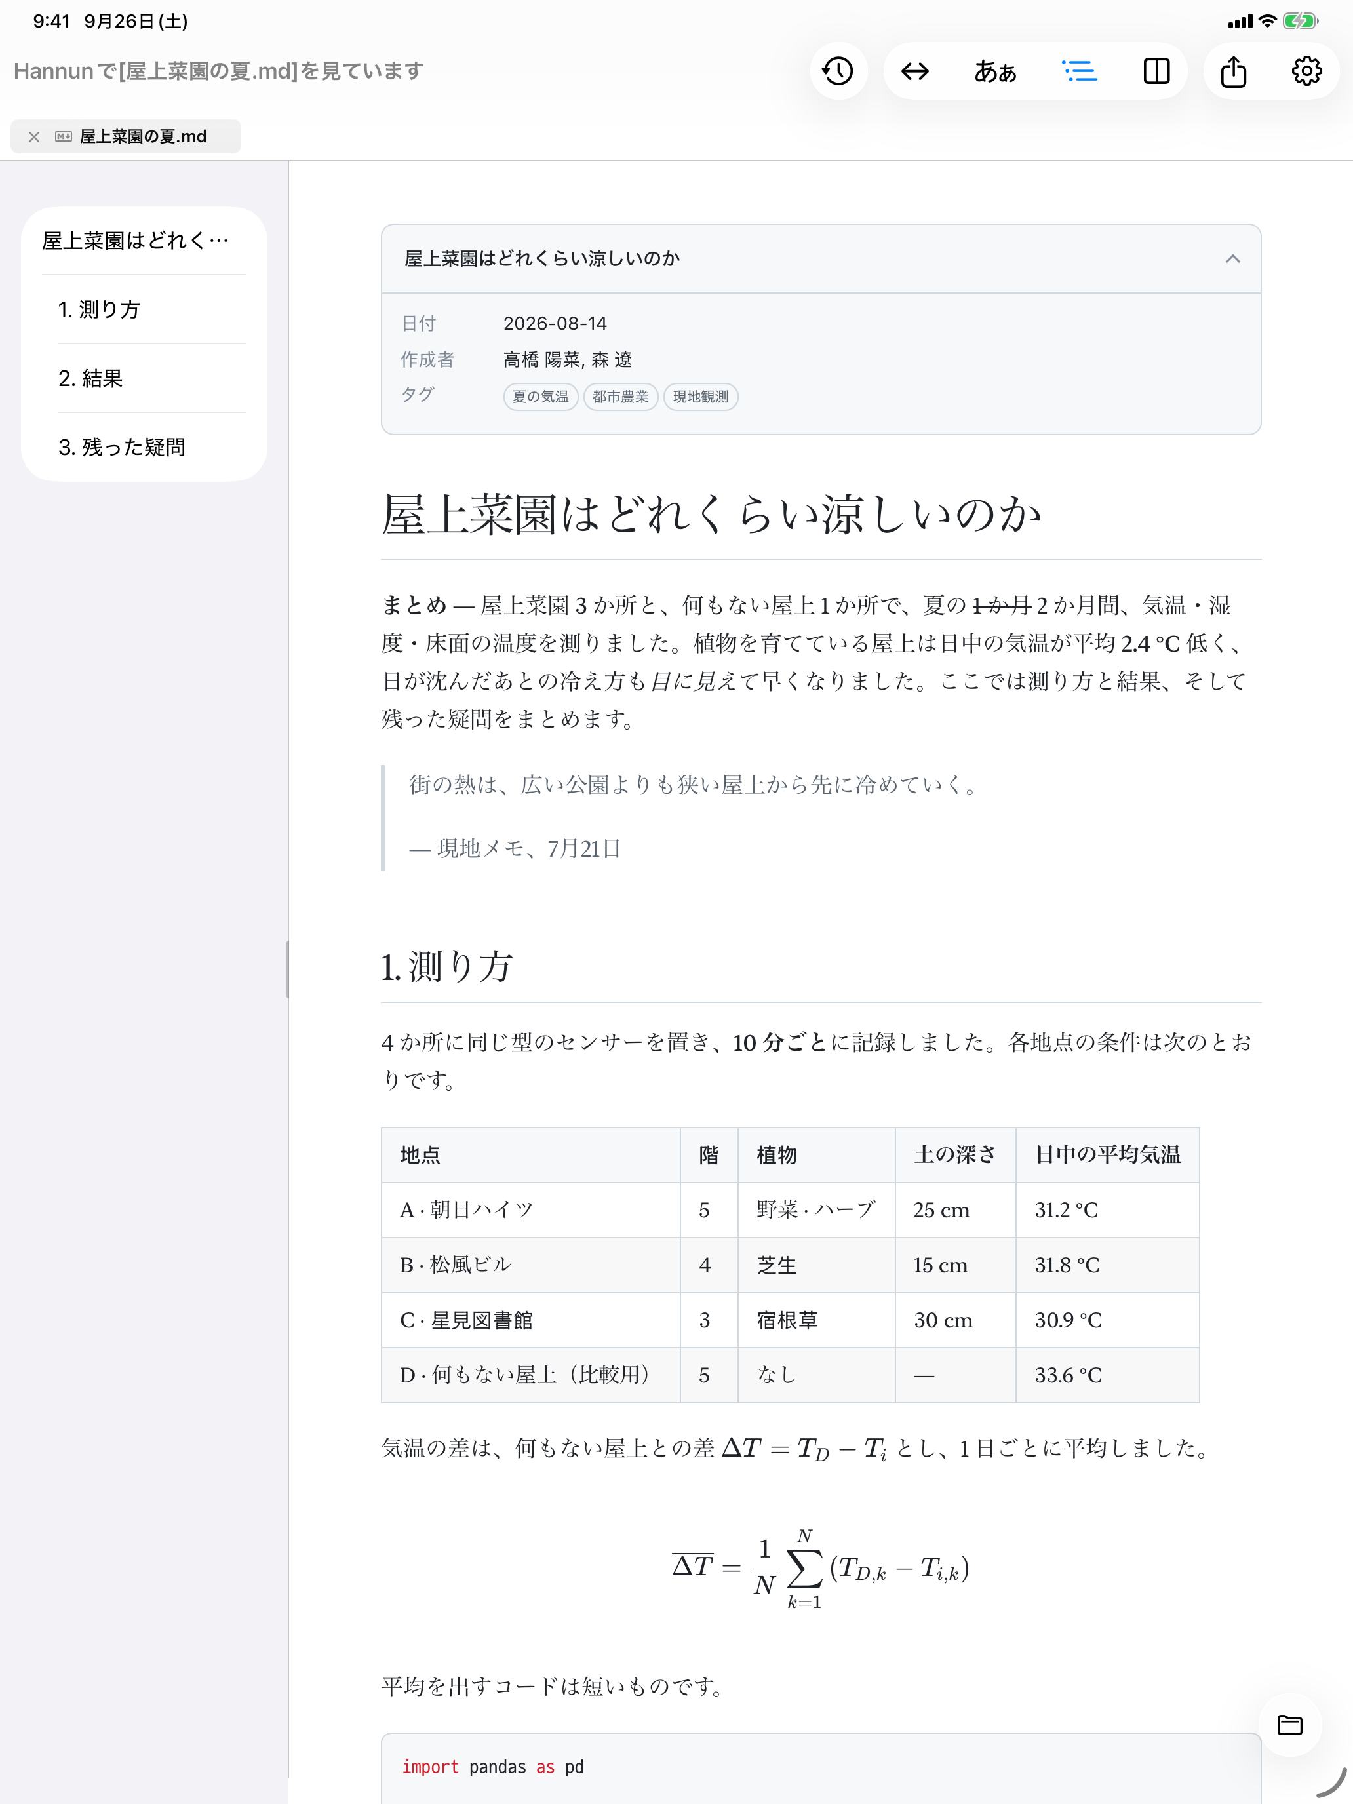
Task: Select the 夏の気温 tag
Action: coord(541,397)
